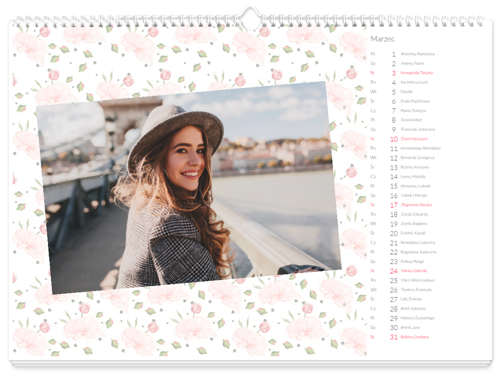
Task: Select day number 1 in the calendar
Action: pyautogui.click(x=393, y=54)
